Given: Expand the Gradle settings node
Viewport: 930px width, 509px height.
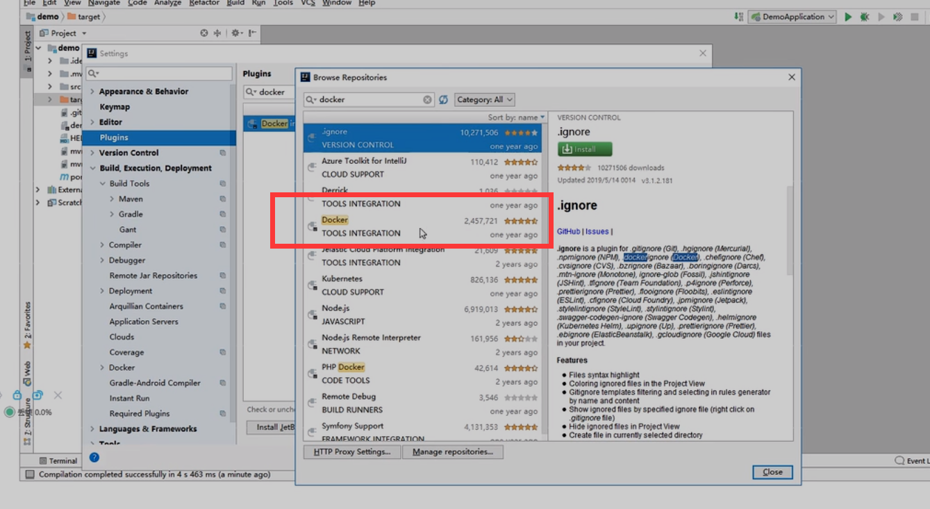Looking at the screenshot, I should pyautogui.click(x=112, y=214).
